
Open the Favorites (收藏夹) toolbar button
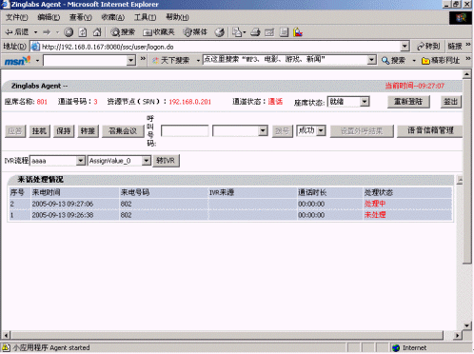coord(159,32)
